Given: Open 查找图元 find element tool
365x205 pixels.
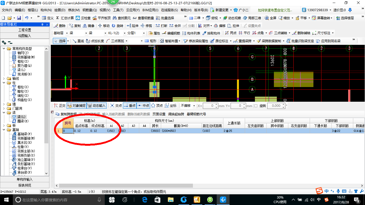Looking at the screenshot, I should click(122, 18).
